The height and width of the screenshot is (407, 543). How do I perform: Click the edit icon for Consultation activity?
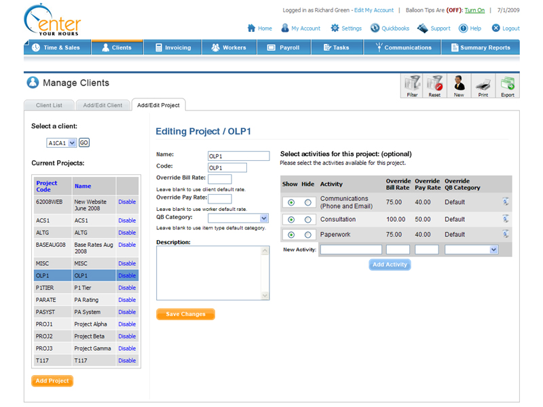point(506,219)
